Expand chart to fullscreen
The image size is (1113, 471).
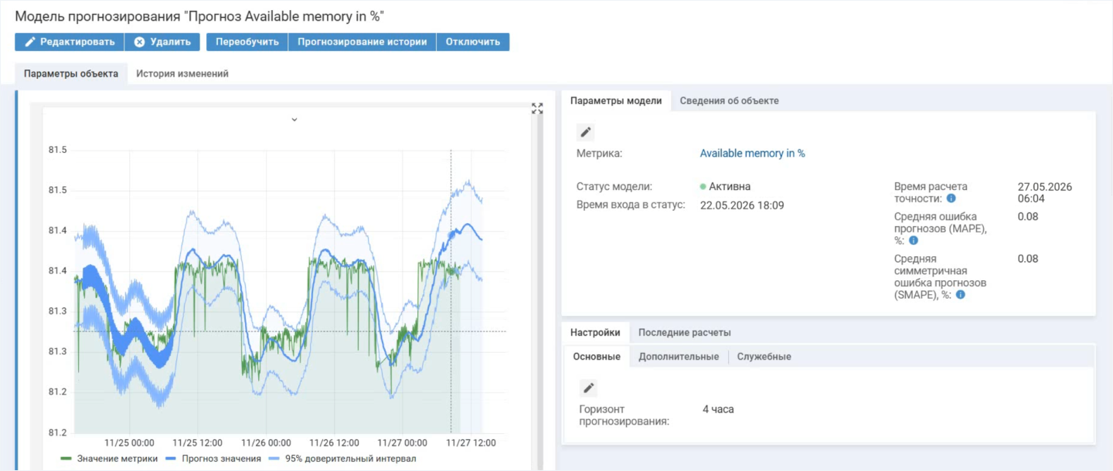537,109
